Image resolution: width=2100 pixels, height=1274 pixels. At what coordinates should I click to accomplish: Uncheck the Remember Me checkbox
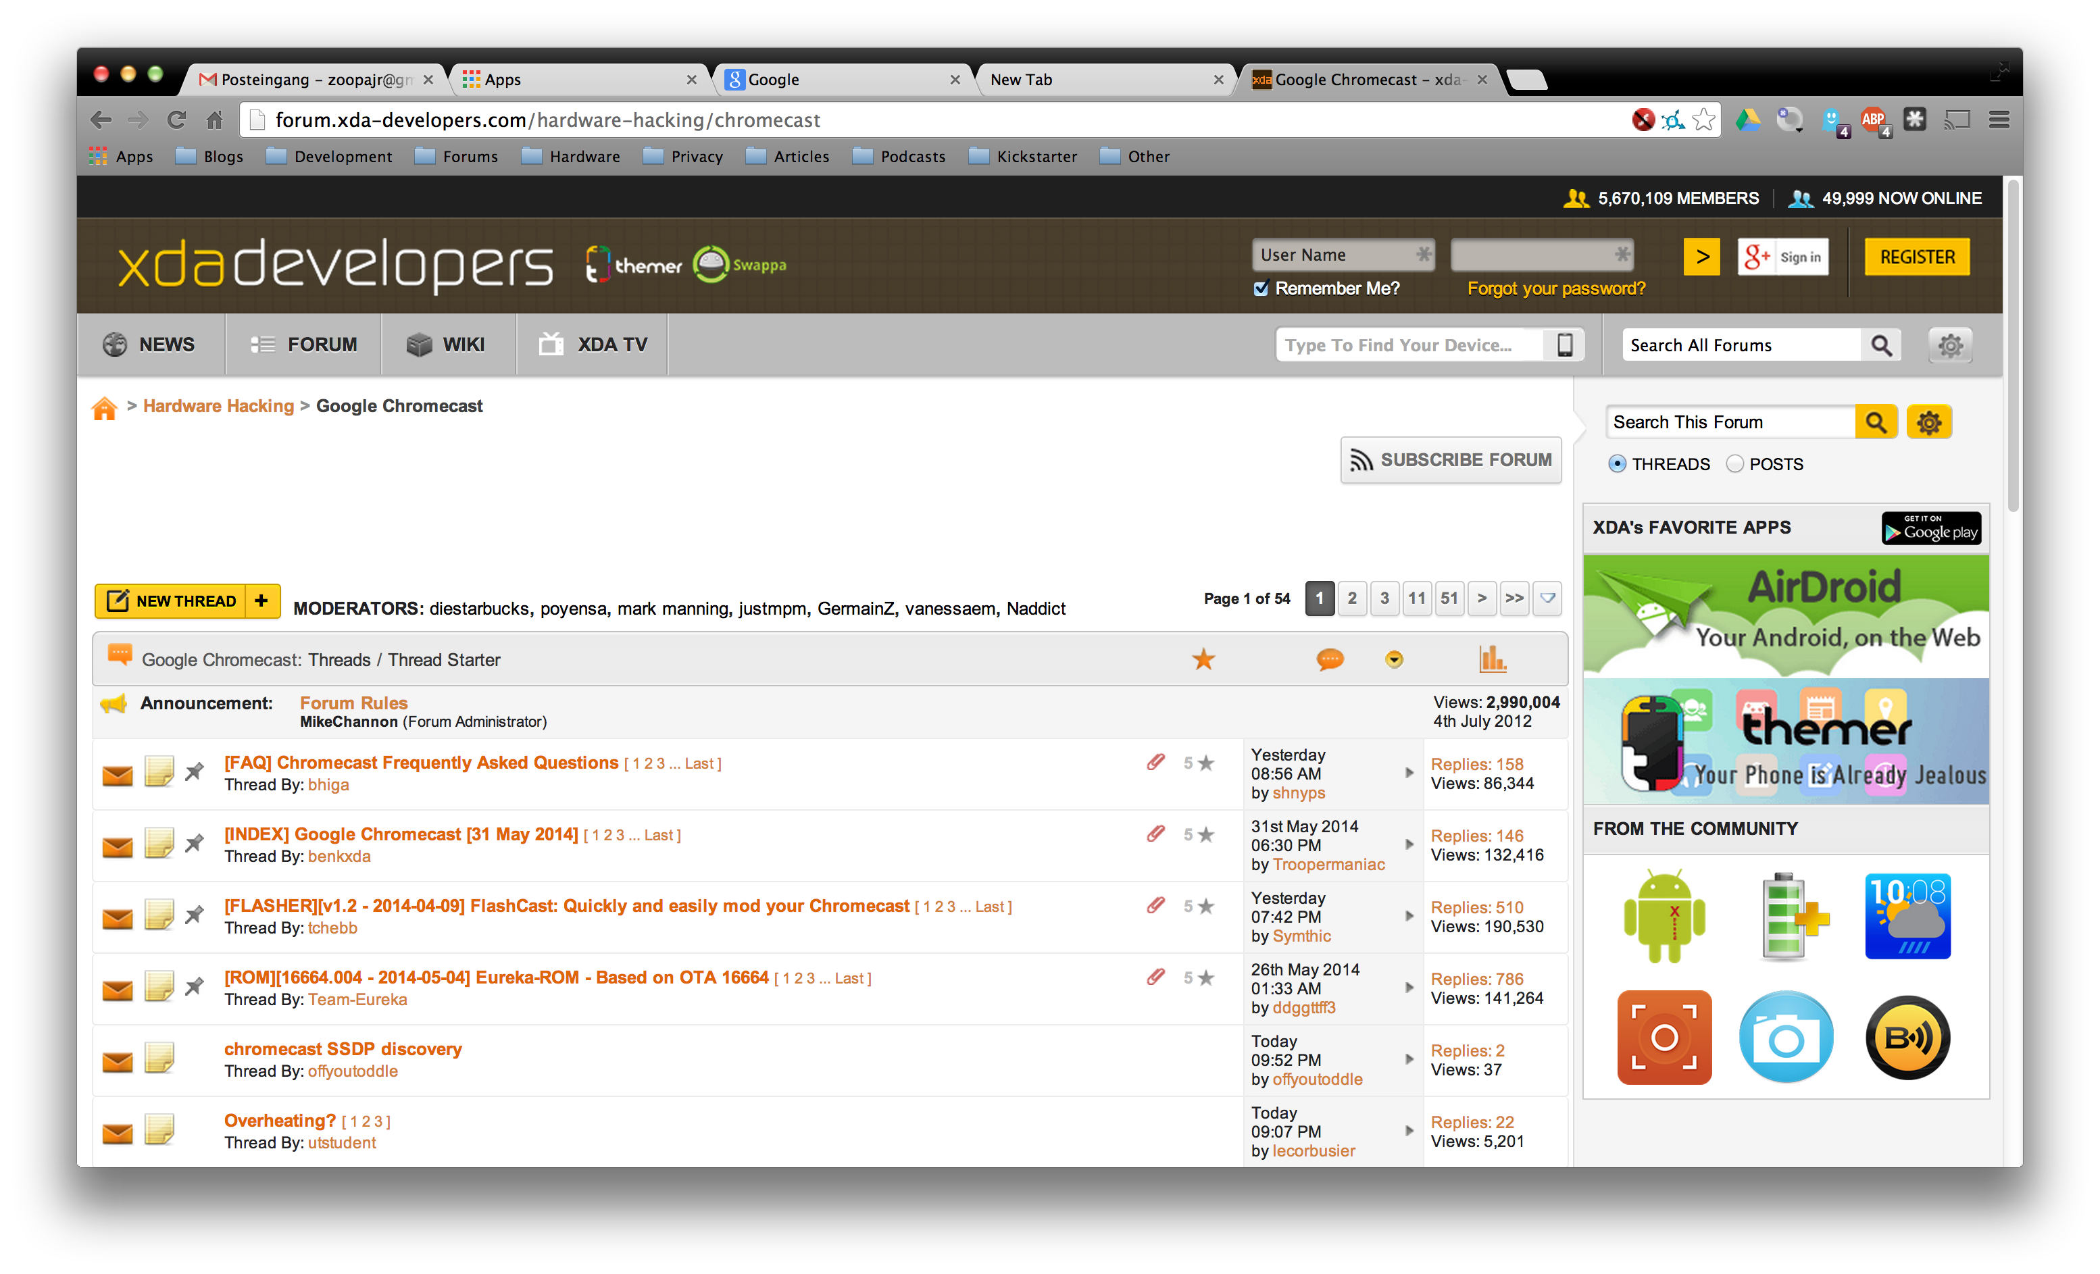[x=1261, y=289]
